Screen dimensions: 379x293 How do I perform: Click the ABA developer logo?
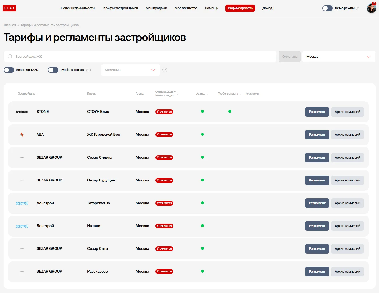(x=22, y=135)
